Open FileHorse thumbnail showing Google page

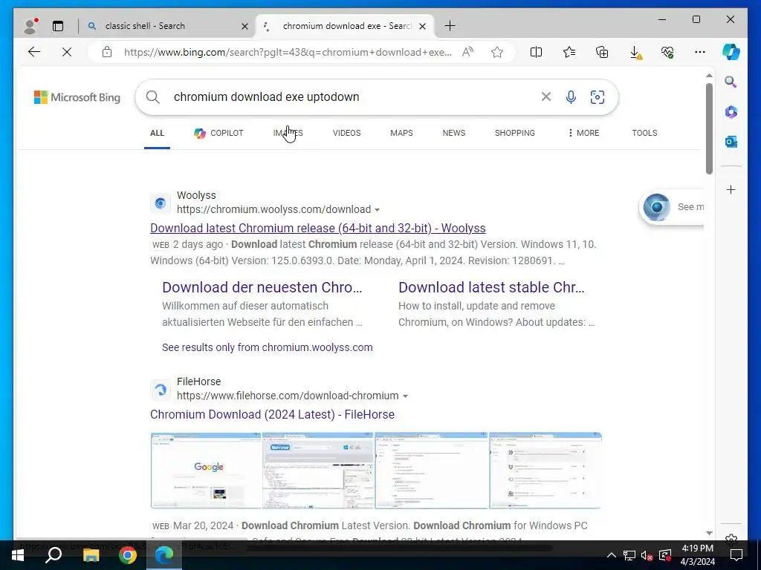coord(206,471)
